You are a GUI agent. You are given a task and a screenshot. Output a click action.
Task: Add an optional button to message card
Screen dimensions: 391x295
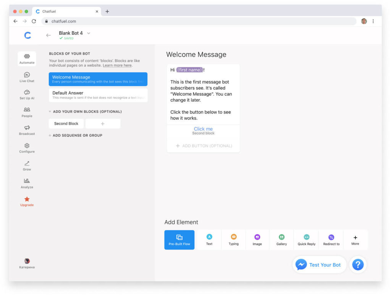pos(204,146)
